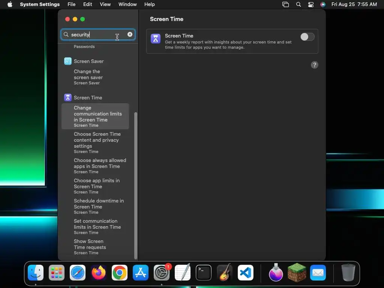Activate Siri from the menu bar

coord(323,4)
